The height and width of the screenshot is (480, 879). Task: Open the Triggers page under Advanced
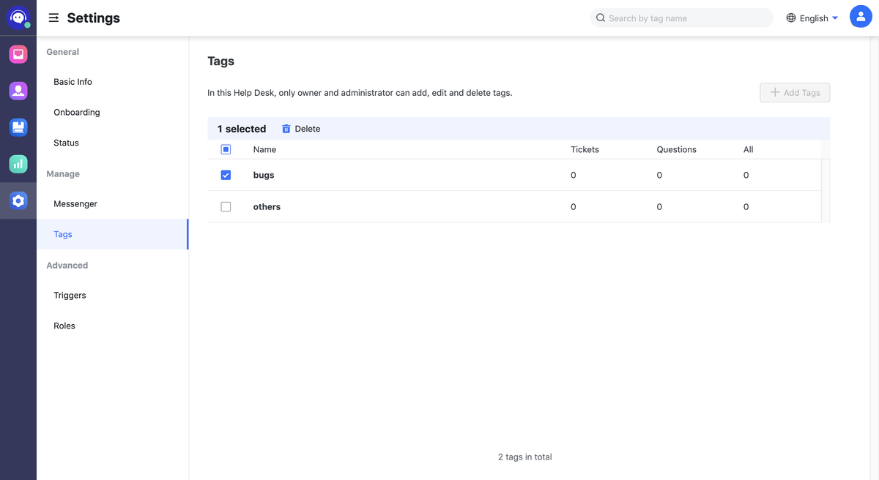click(70, 295)
